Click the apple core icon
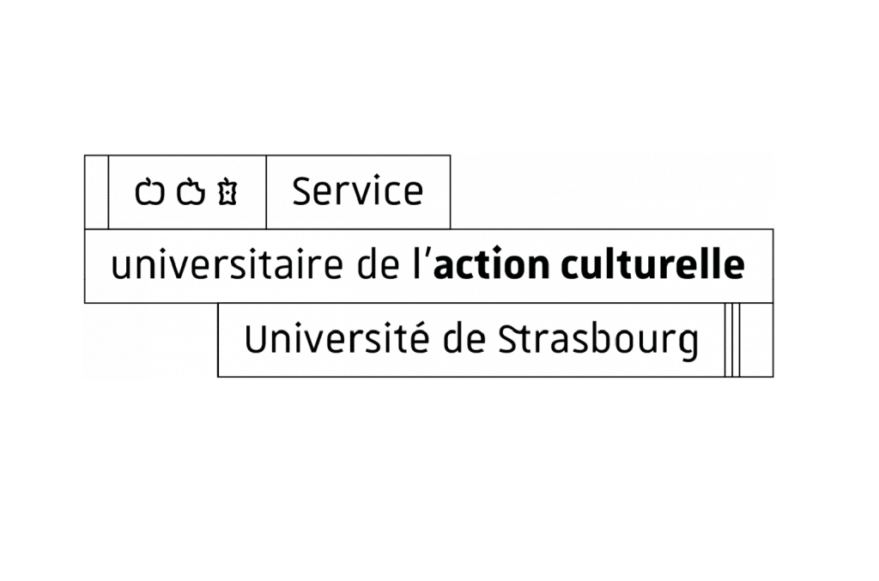Screen dimensions: 879x581 click(x=227, y=192)
